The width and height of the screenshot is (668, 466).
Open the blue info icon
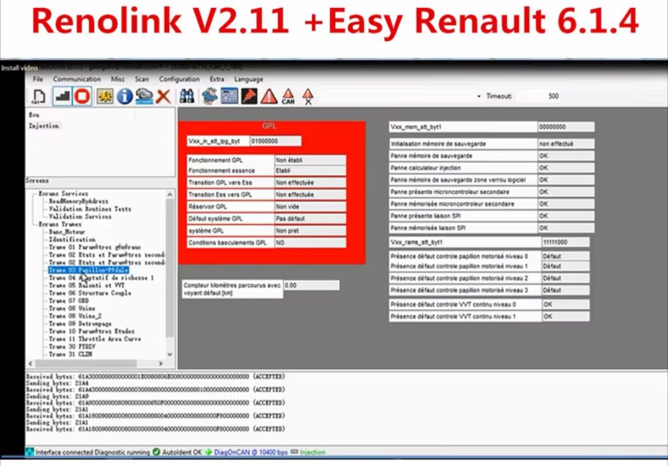tap(125, 96)
